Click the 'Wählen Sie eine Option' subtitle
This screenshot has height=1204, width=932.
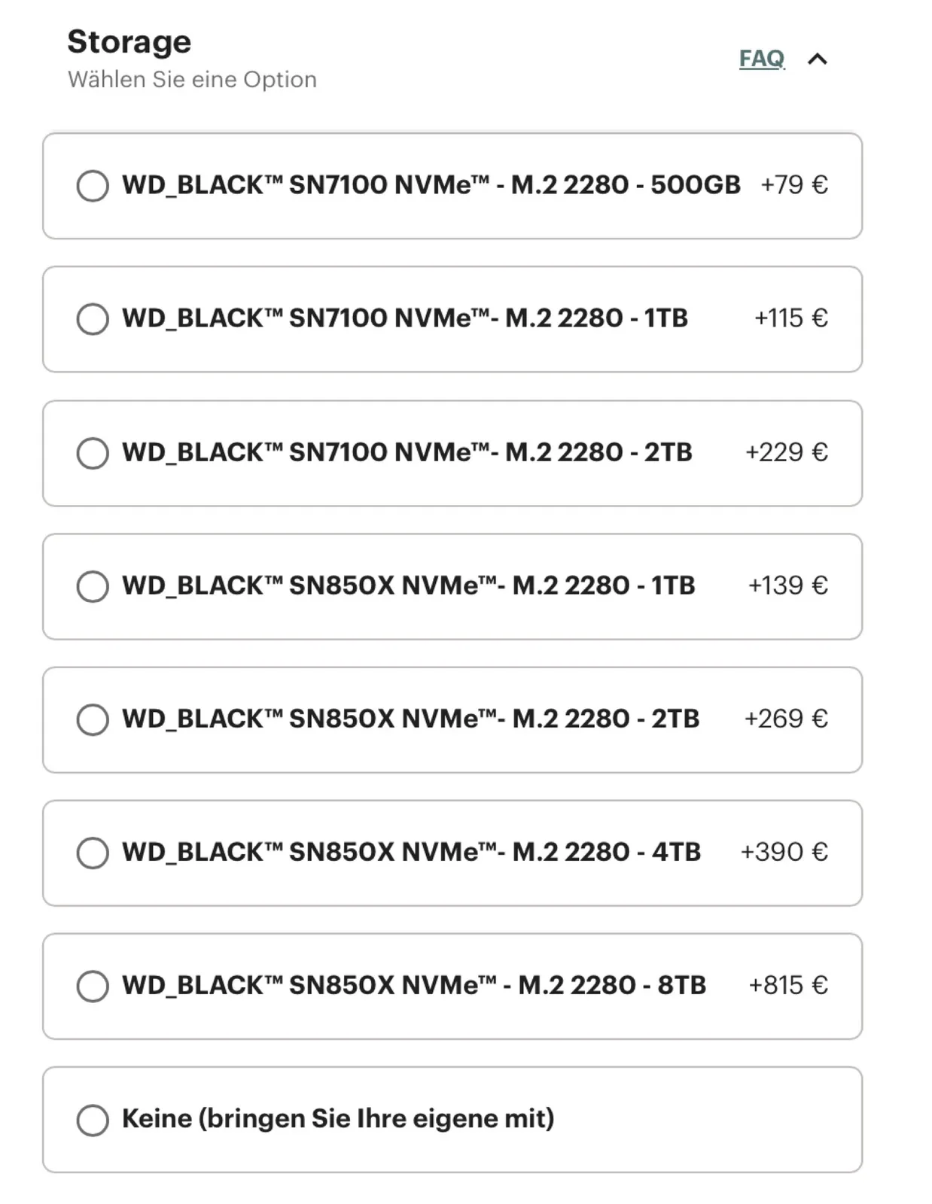(192, 80)
